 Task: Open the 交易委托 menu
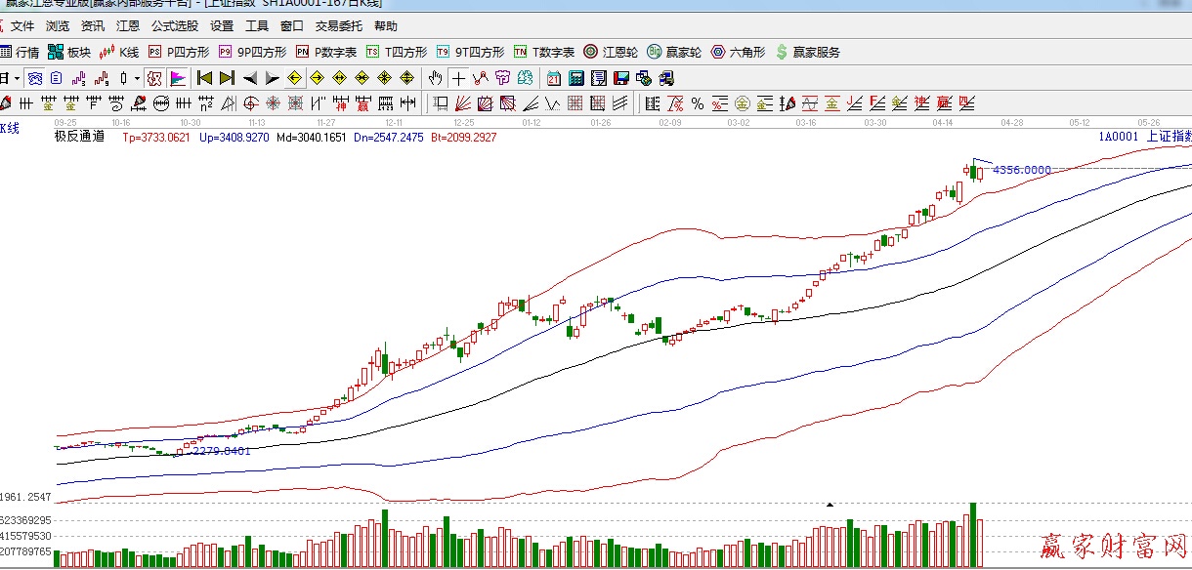click(x=338, y=26)
